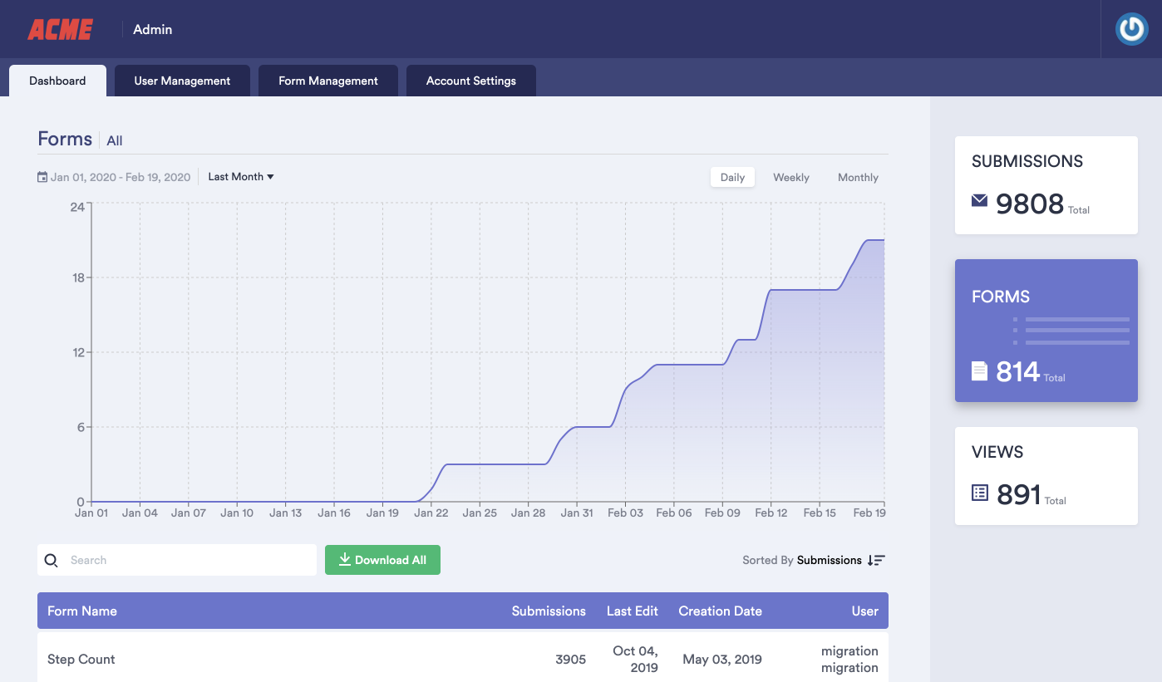The image size is (1162, 682).
Task: Open the Step Count form row
Action: click(81, 660)
